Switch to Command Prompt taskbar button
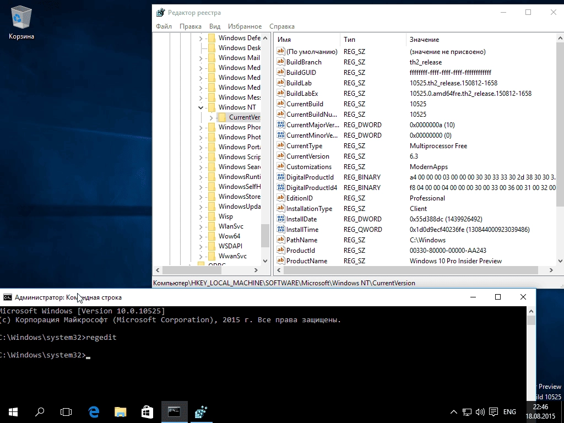This screenshot has height=423, width=564. click(174, 412)
